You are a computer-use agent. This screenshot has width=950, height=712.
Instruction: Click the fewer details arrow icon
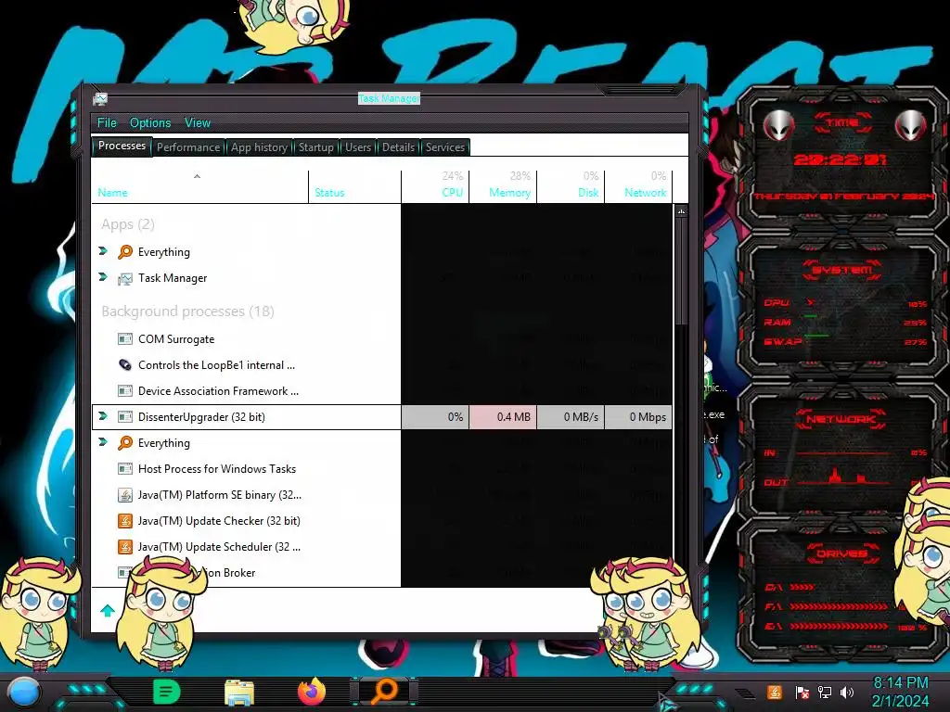tap(108, 610)
